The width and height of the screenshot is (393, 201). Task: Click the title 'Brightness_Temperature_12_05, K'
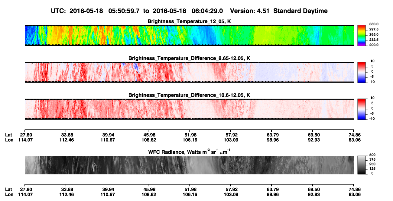click(189, 21)
